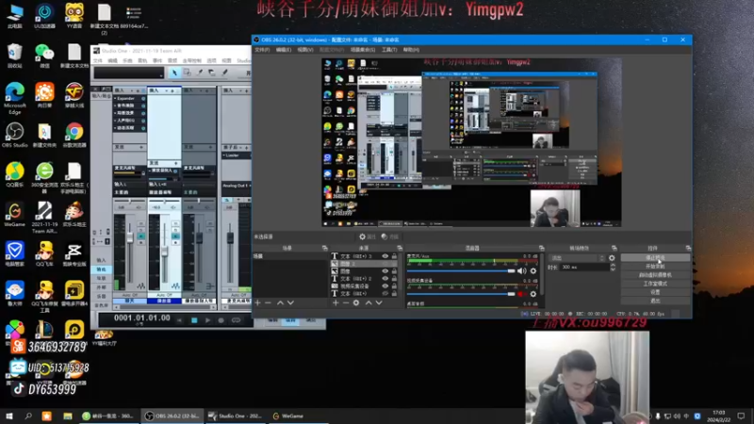Screen dimensions: 754x424
Task: Hide 视频采集设备 source eye icon
Action: tap(385, 286)
